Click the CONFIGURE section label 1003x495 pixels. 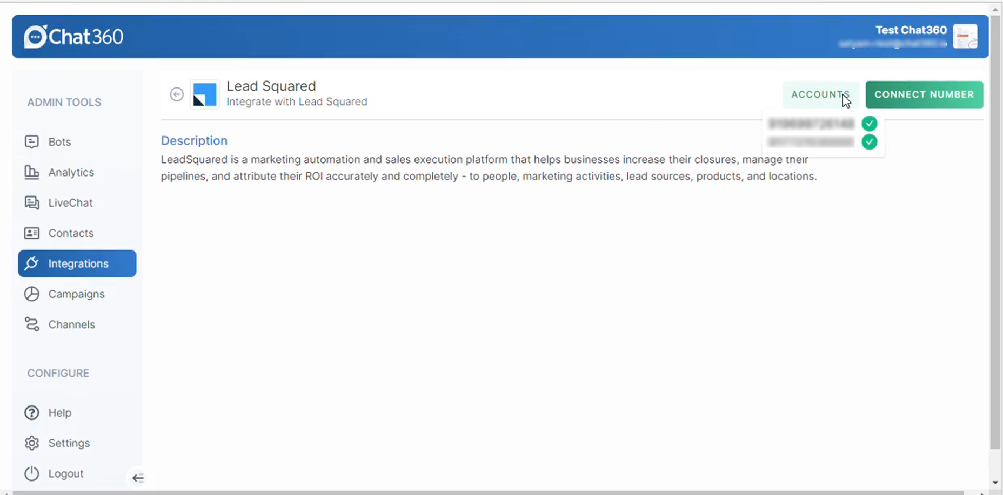58,373
